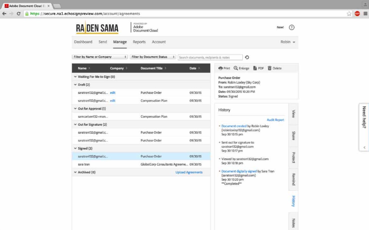Open the Protect side tab
Image resolution: width=369 pixels, height=230 pixels.
[293, 157]
